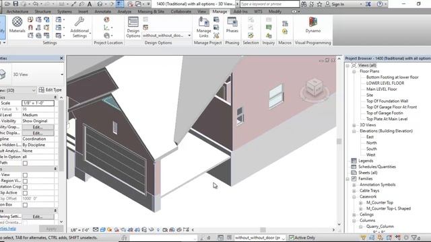431x242 pixels.
Task: Toggle the Crop Region Visible checkbox
Action: pos(25,181)
